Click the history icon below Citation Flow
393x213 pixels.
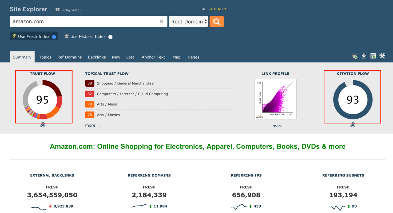pos(353,125)
